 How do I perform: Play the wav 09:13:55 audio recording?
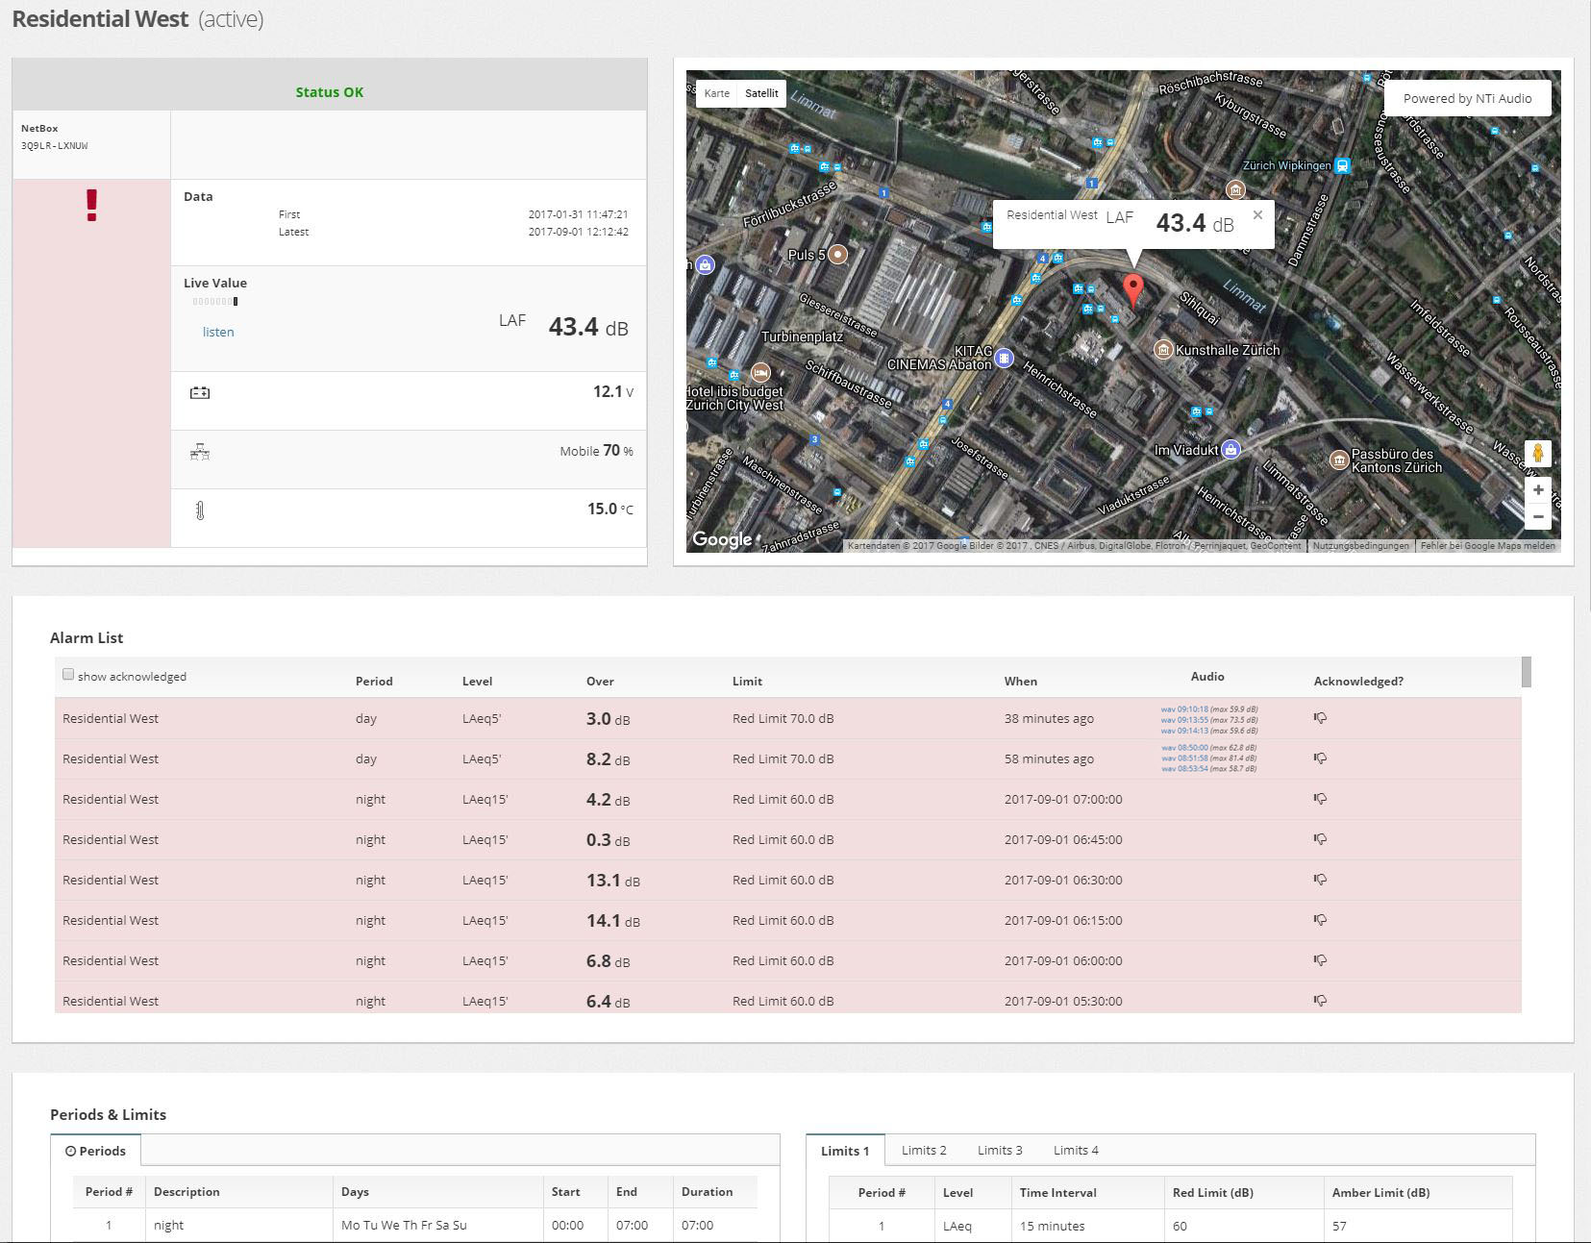pyautogui.click(x=1184, y=720)
